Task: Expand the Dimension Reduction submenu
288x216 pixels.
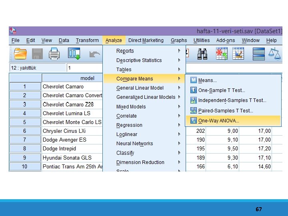Action: pyautogui.click(x=144, y=162)
